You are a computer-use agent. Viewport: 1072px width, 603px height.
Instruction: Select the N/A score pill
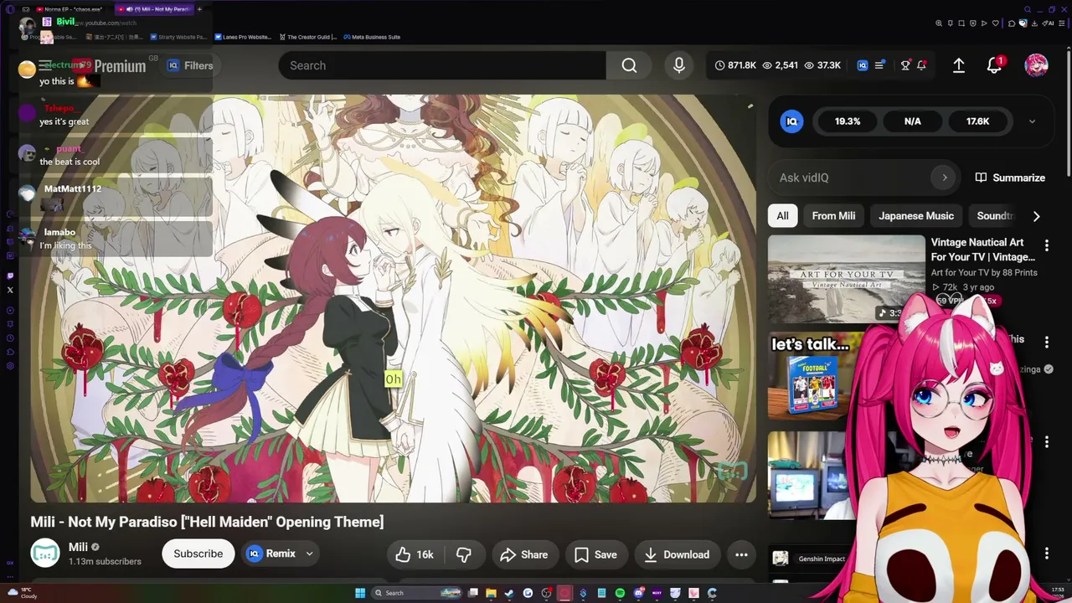click(x=913, y=121)
